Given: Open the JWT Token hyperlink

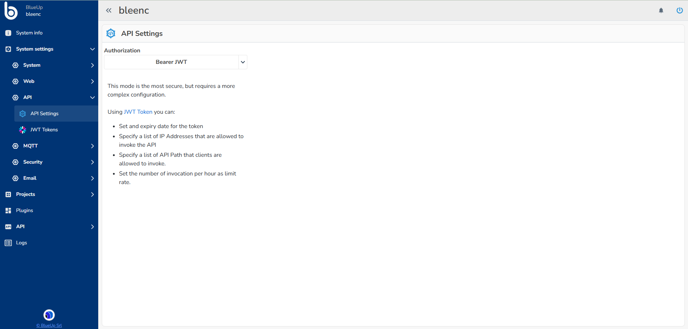Looking at the screenshot, I should click(138, 112).
